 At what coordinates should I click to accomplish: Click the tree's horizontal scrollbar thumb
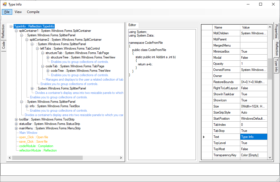point(47,158)
